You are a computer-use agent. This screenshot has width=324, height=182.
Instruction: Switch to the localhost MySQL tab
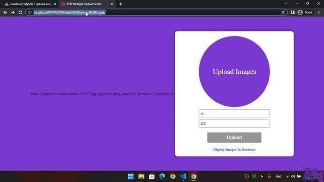pos(30,4)
